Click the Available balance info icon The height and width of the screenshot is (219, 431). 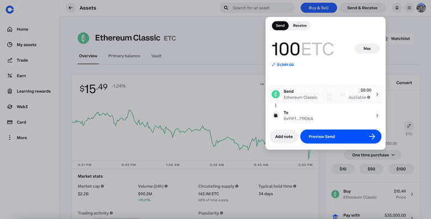point(369,97)
